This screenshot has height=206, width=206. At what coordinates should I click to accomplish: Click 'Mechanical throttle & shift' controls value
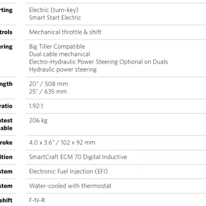click(65, 32)
